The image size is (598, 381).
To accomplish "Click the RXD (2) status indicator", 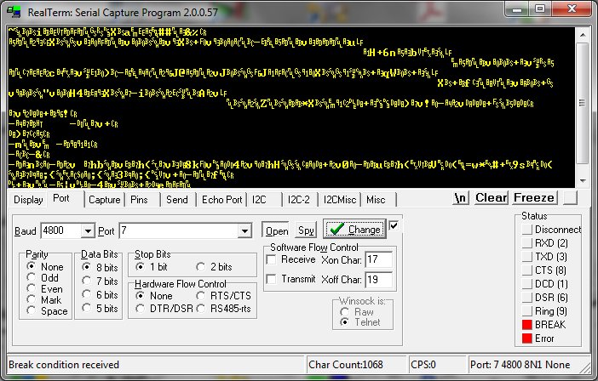I will point(527,243).
